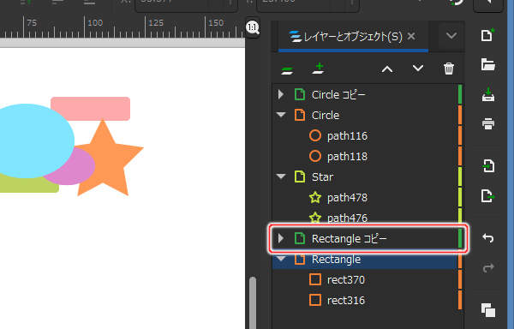Image resolution: width=514 pixels, height=329 pixels.
Task: Close the レイヤーとオブジェクト panel tab
Action: (x=411, y=36)
